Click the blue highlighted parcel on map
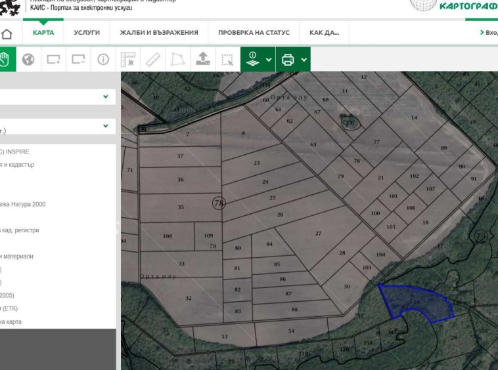This screenshot has height=370, width=498. point(414,303)
